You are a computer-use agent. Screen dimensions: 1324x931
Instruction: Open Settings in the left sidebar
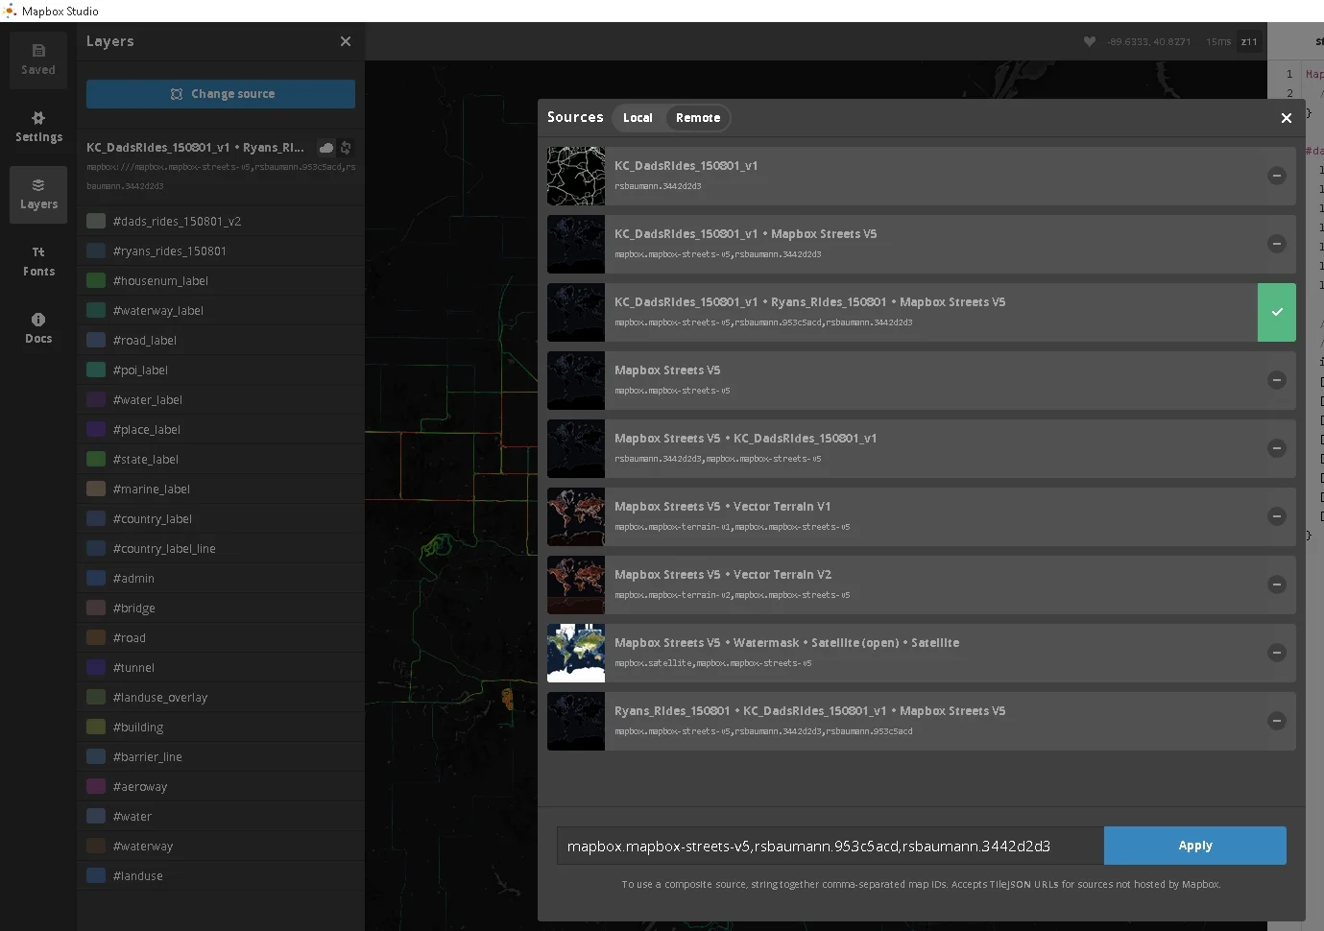point(38,127)
